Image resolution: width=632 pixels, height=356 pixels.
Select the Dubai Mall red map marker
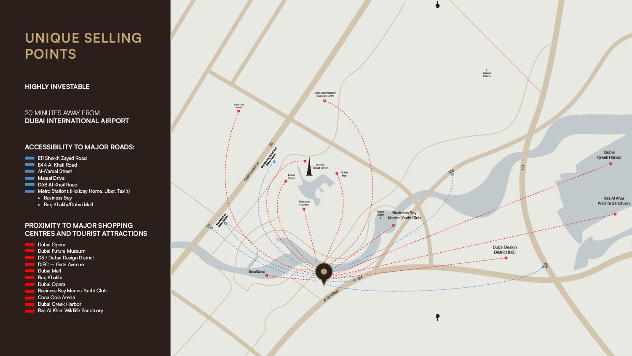(x=337, y=173)
